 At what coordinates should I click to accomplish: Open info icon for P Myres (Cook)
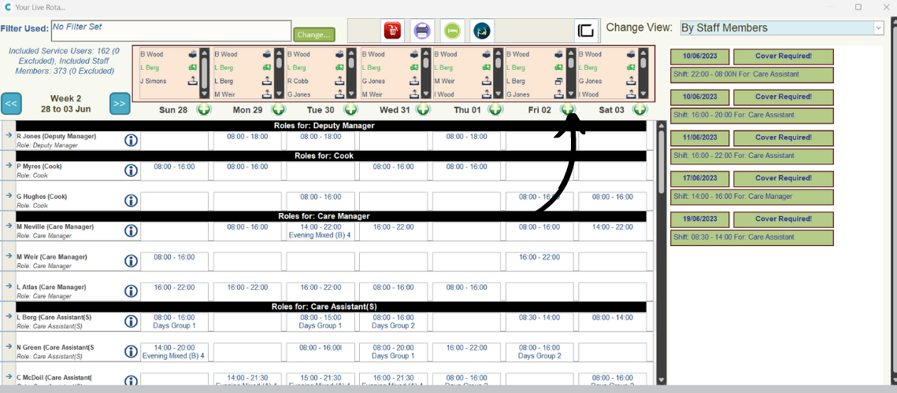131,171
